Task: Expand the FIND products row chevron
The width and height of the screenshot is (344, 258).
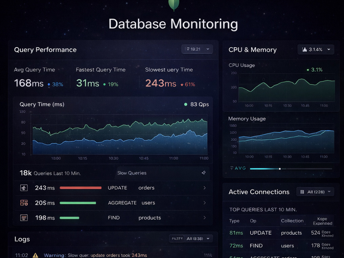Action: pos(204,218)
